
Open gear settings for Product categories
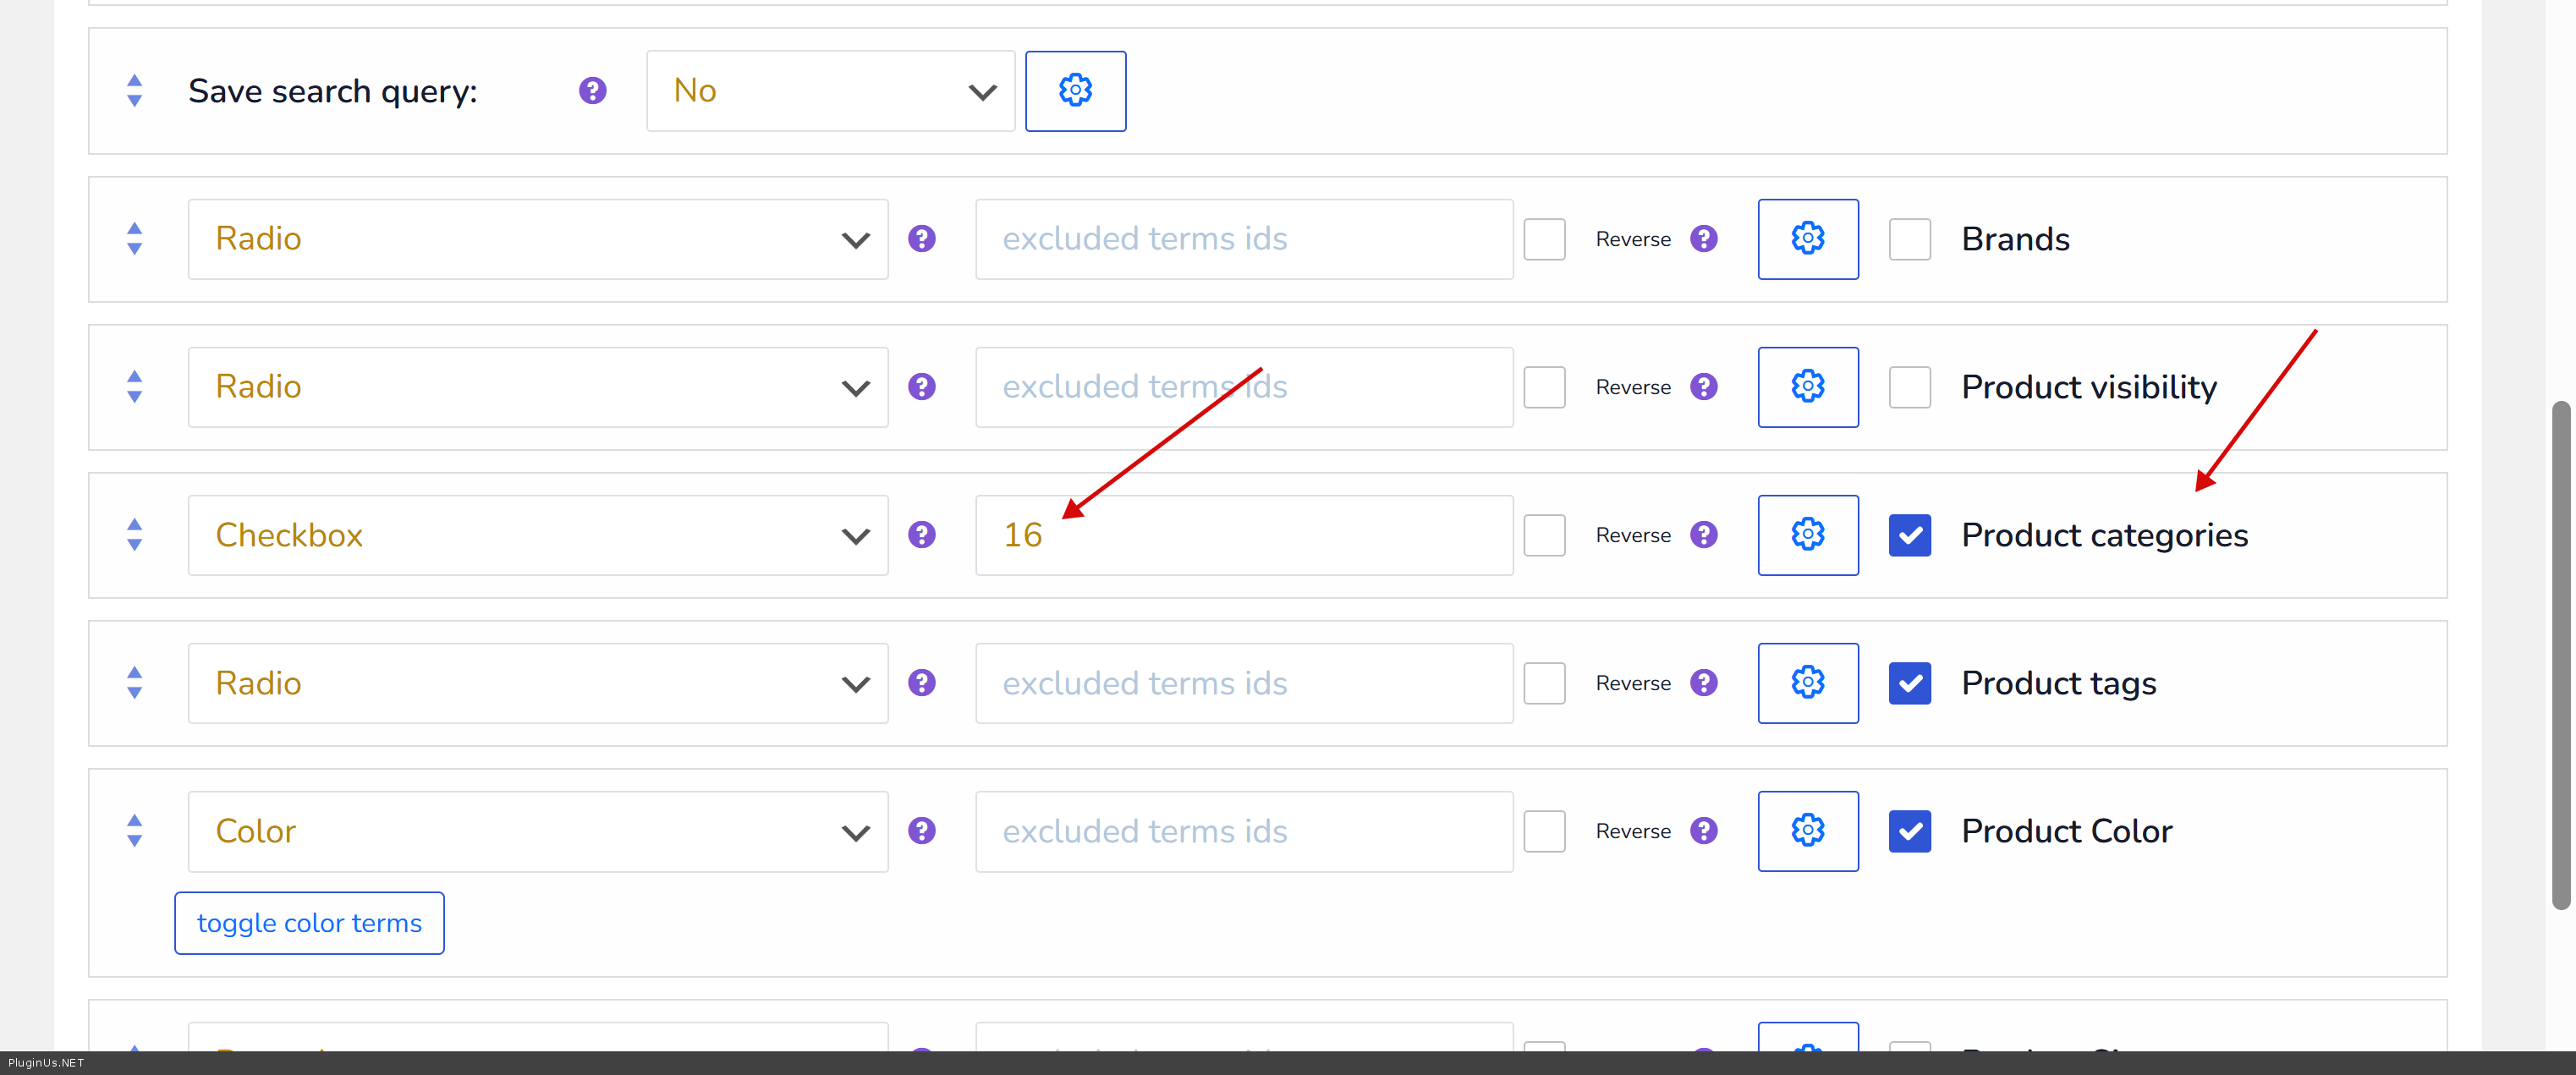pos(1807,535)
